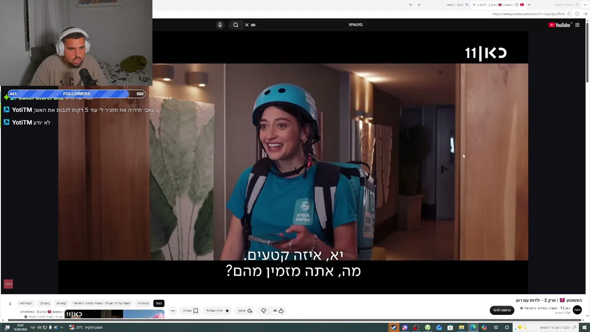Like the video showing 4K likes
The image size is (590, 332).
(278, 311)
